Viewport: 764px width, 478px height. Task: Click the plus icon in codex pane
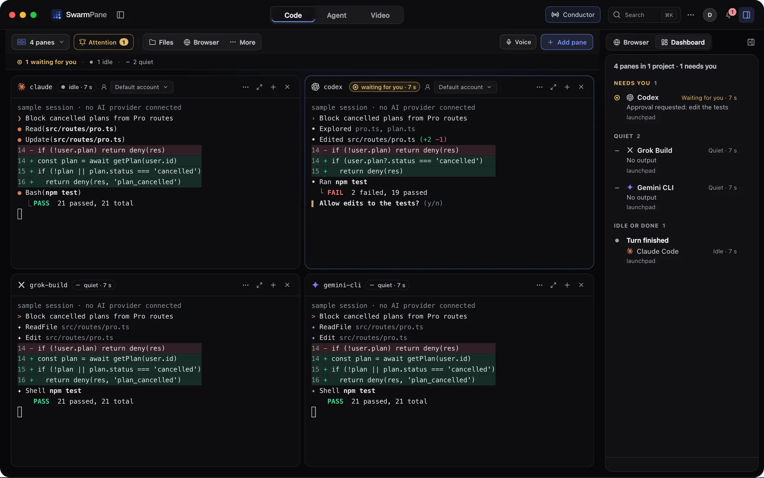click(567, 87)
